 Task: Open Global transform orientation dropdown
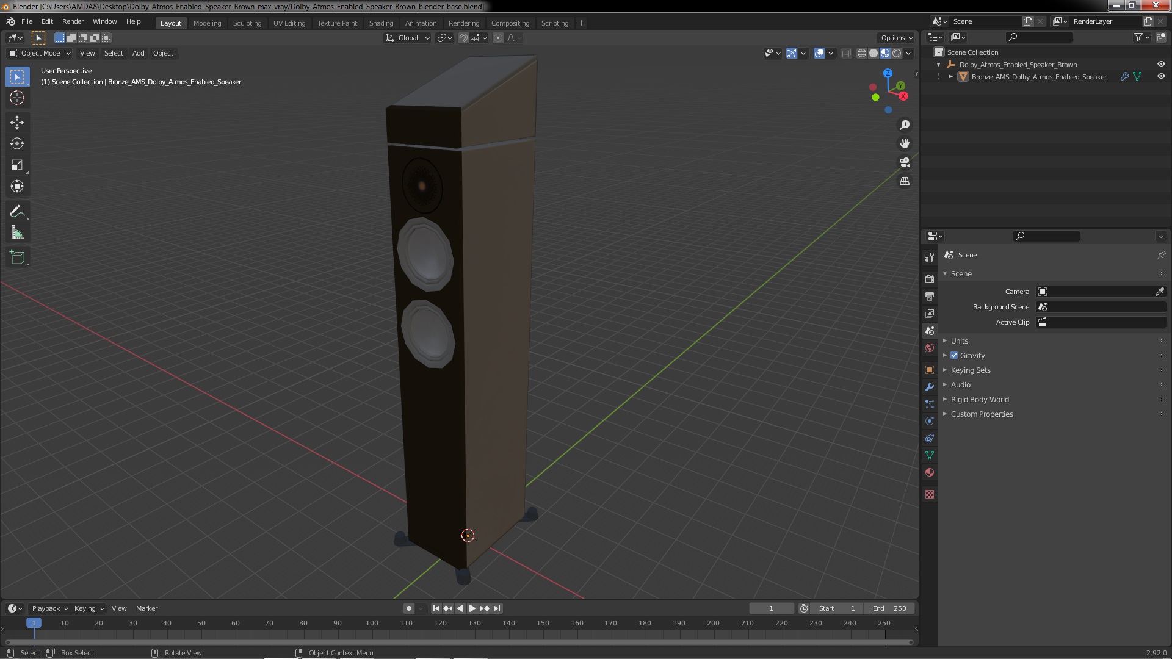click(x=407, y=38)
